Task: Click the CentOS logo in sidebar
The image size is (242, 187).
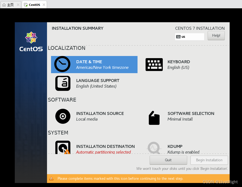Action: [31, 42]
